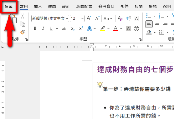Screen dimensions: 174x119
Task: Toggle strikethrough formatting
Action: (x=64, y=28)
